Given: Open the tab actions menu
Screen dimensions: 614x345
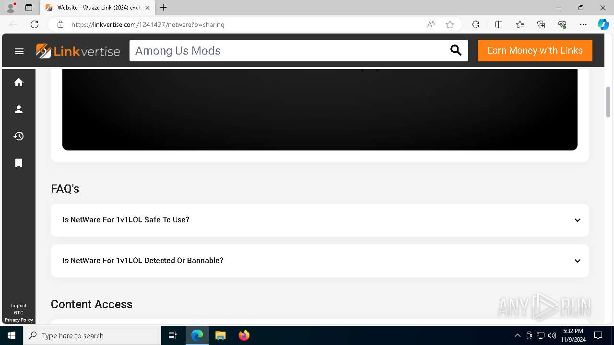Looking at the screenshot, I should pos(29,8).
